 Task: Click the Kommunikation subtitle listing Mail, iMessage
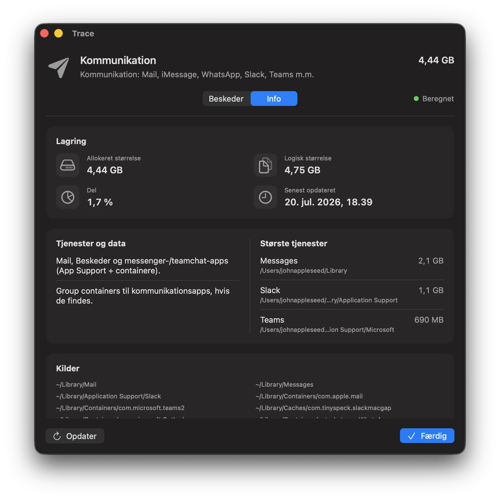pyautogui.click(x=197, y=75)
